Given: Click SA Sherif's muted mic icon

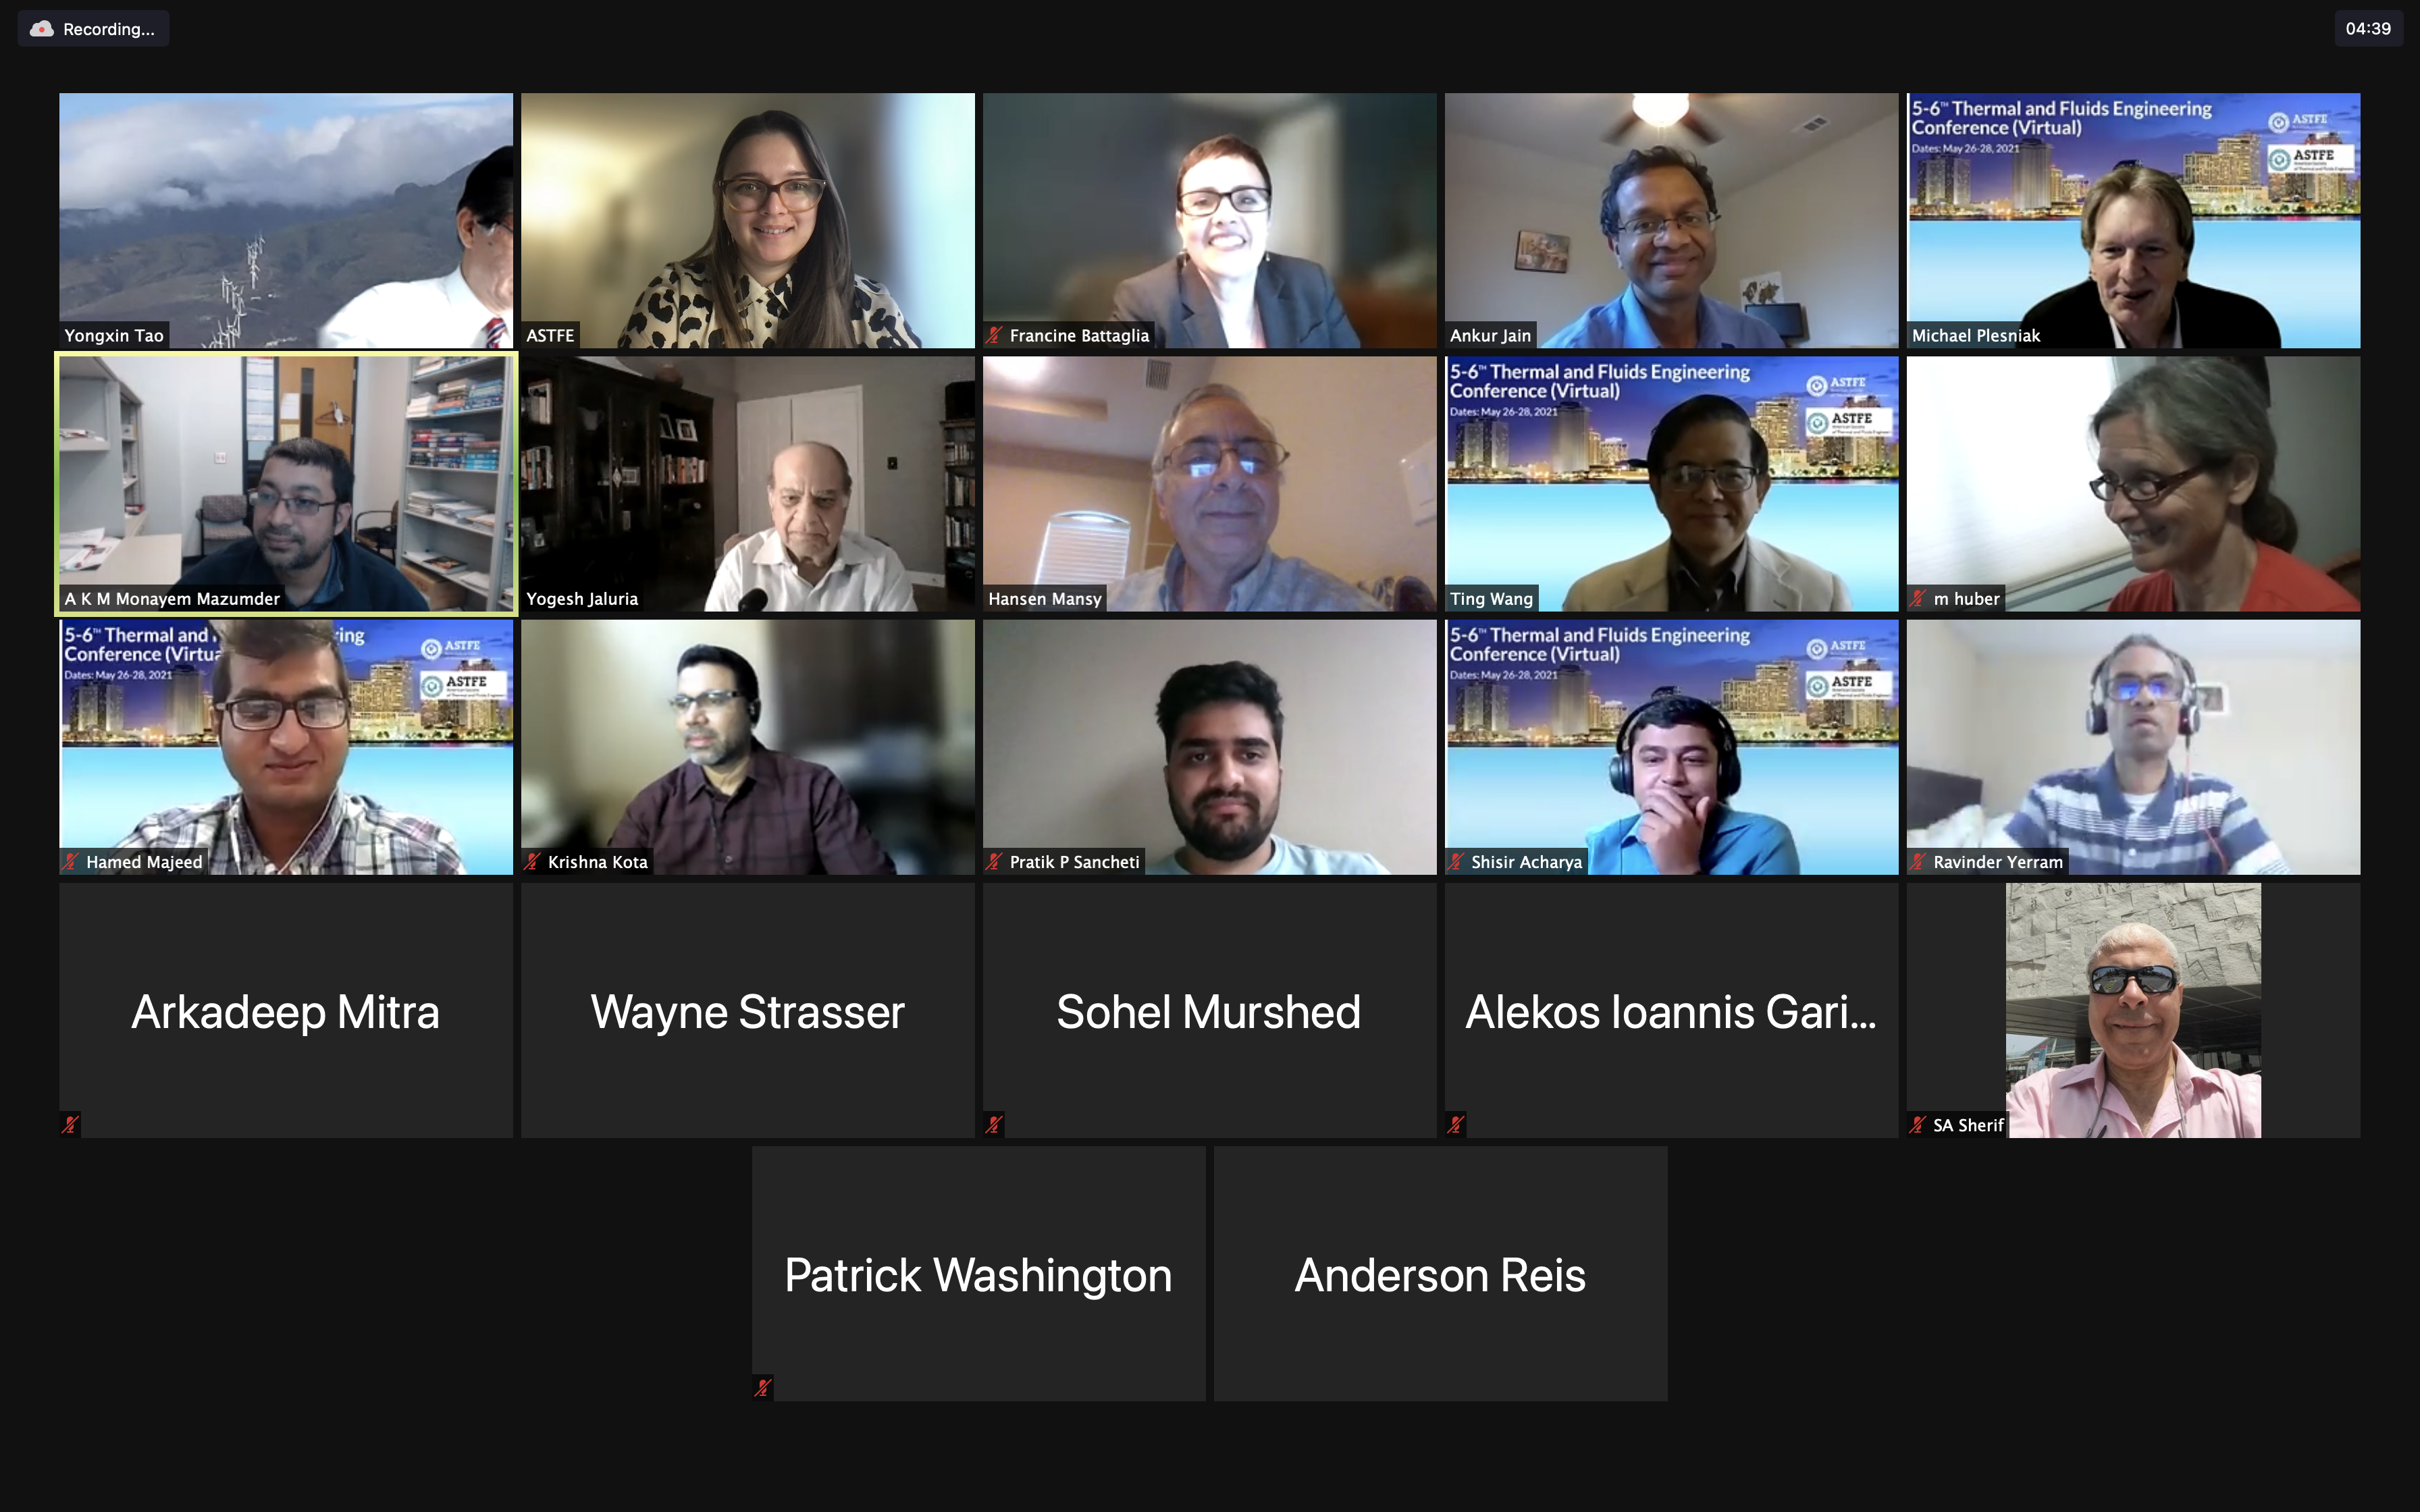Looking at the screenshot, I should 1918,1125.
